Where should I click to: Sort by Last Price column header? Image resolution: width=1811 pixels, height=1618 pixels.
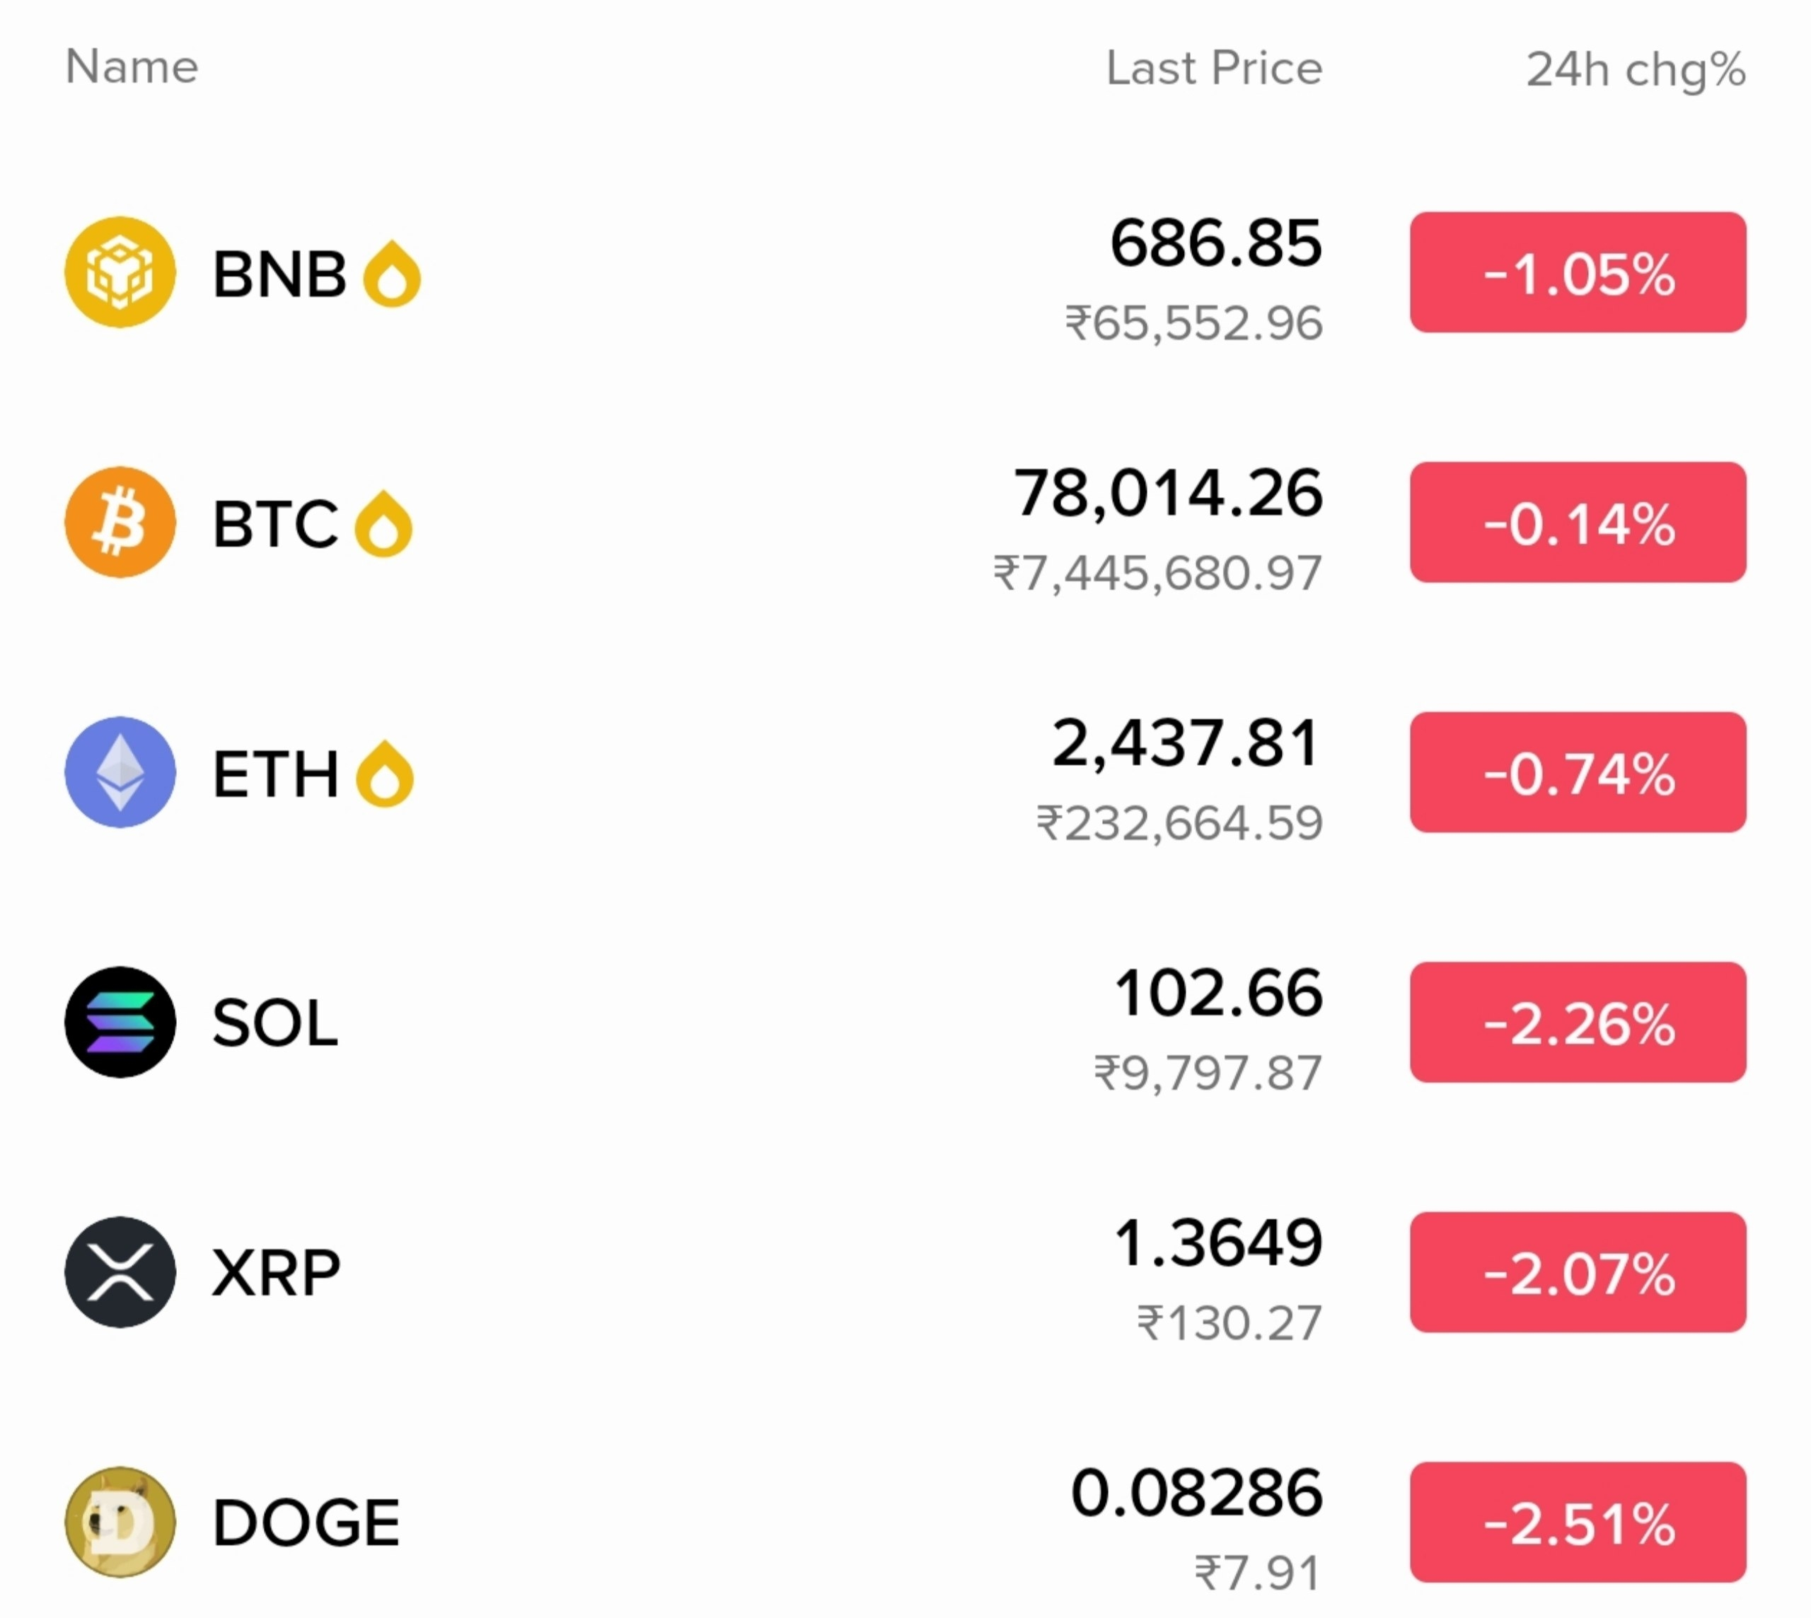pyautogui.click(x=1214, y=69)
